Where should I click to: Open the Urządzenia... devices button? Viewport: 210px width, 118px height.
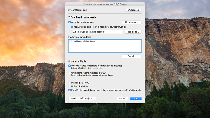(x=132, y=22)
